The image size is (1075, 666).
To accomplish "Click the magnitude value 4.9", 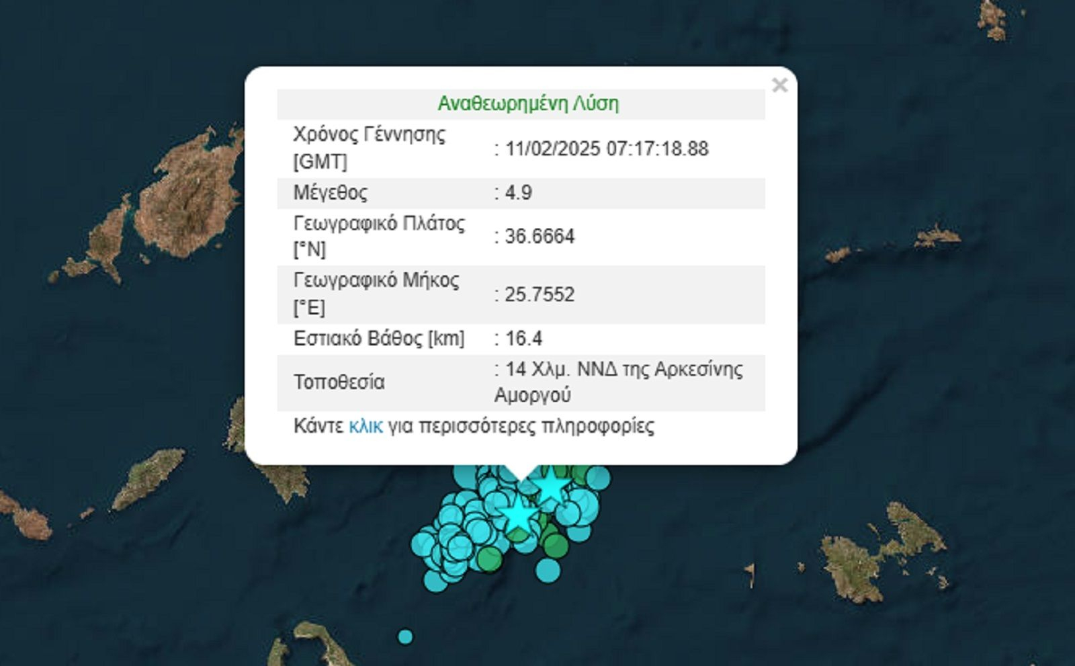I will 518,193.
